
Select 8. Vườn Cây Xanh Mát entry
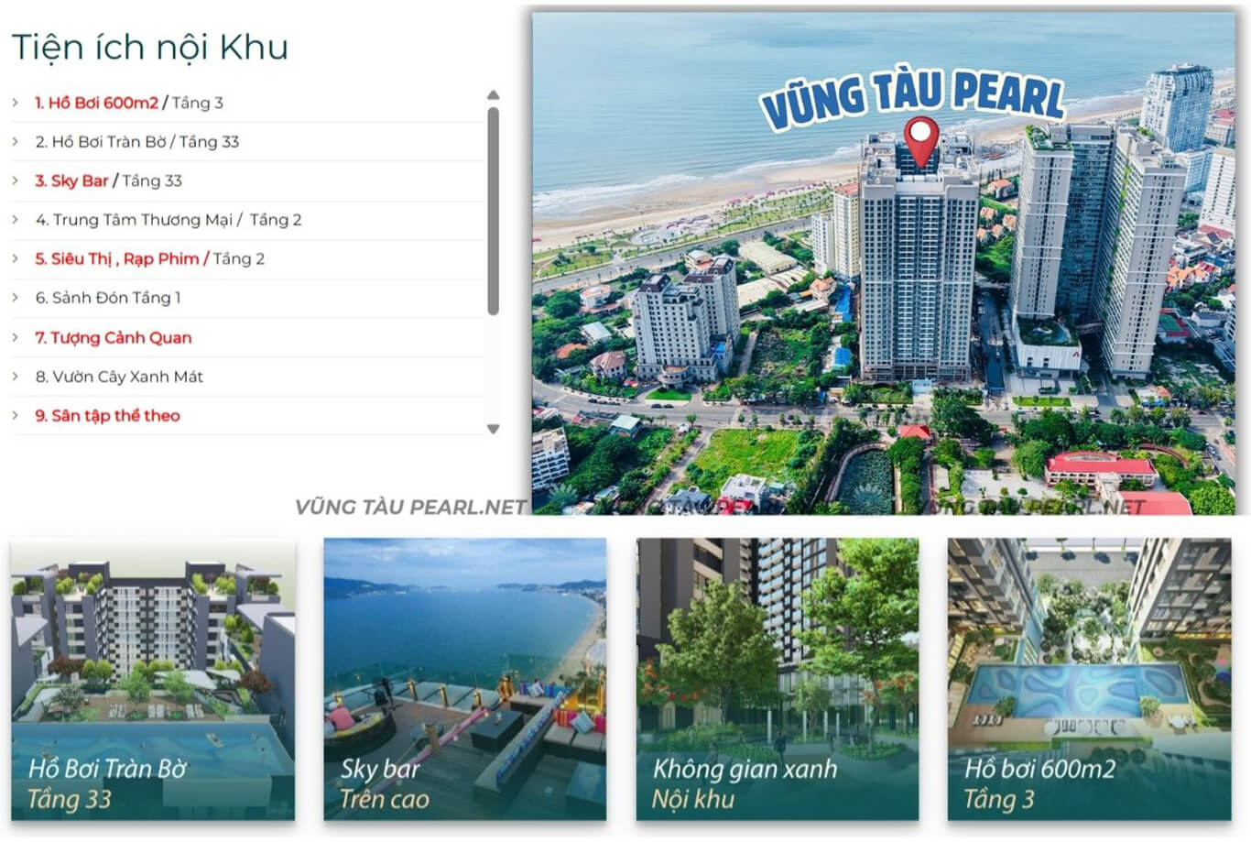pyautogui.click(x=119, y=377)
